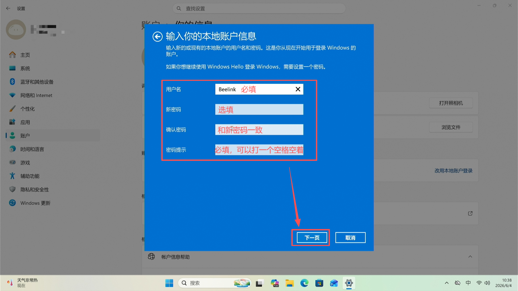518x291 pixels.
Task: Open 蓝牙和其他设备 settings
Action: (x=52, y=82)
